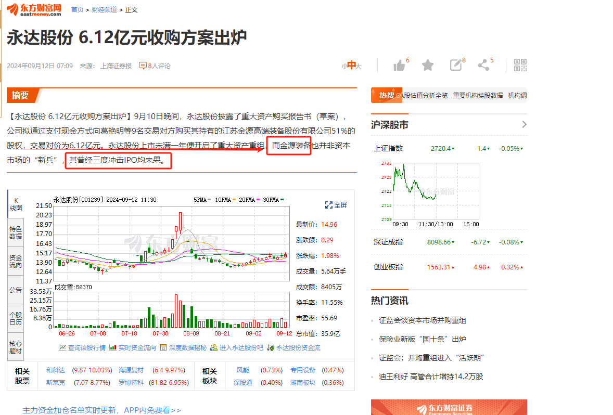Click 创业板指 index name
Viewport: 613px width, 415px height.
pyautogui.click(x=388, y=267)
